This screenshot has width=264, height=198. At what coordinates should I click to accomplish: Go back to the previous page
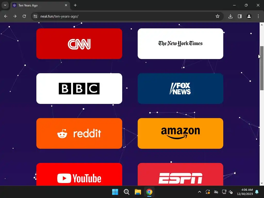point(6,16)
